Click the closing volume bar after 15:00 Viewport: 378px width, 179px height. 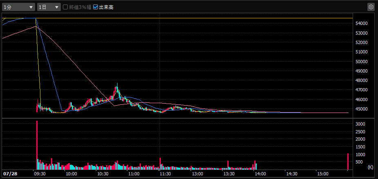(348, 161)
